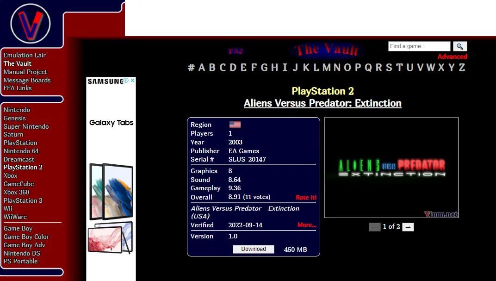Select The Vault in the sidebar
Screen dimensions: 496x281
coord(18,63)
